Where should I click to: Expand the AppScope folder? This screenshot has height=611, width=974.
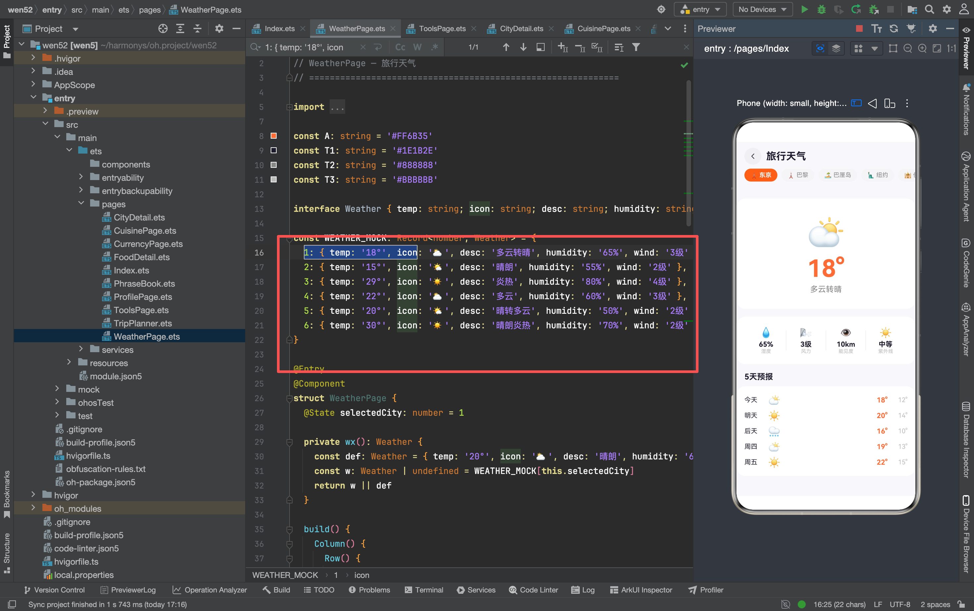click(33, 85)
